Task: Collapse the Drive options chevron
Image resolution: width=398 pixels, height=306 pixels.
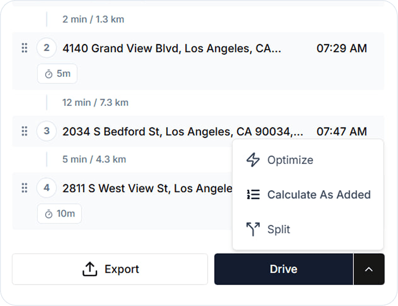Action: point(369,269)
